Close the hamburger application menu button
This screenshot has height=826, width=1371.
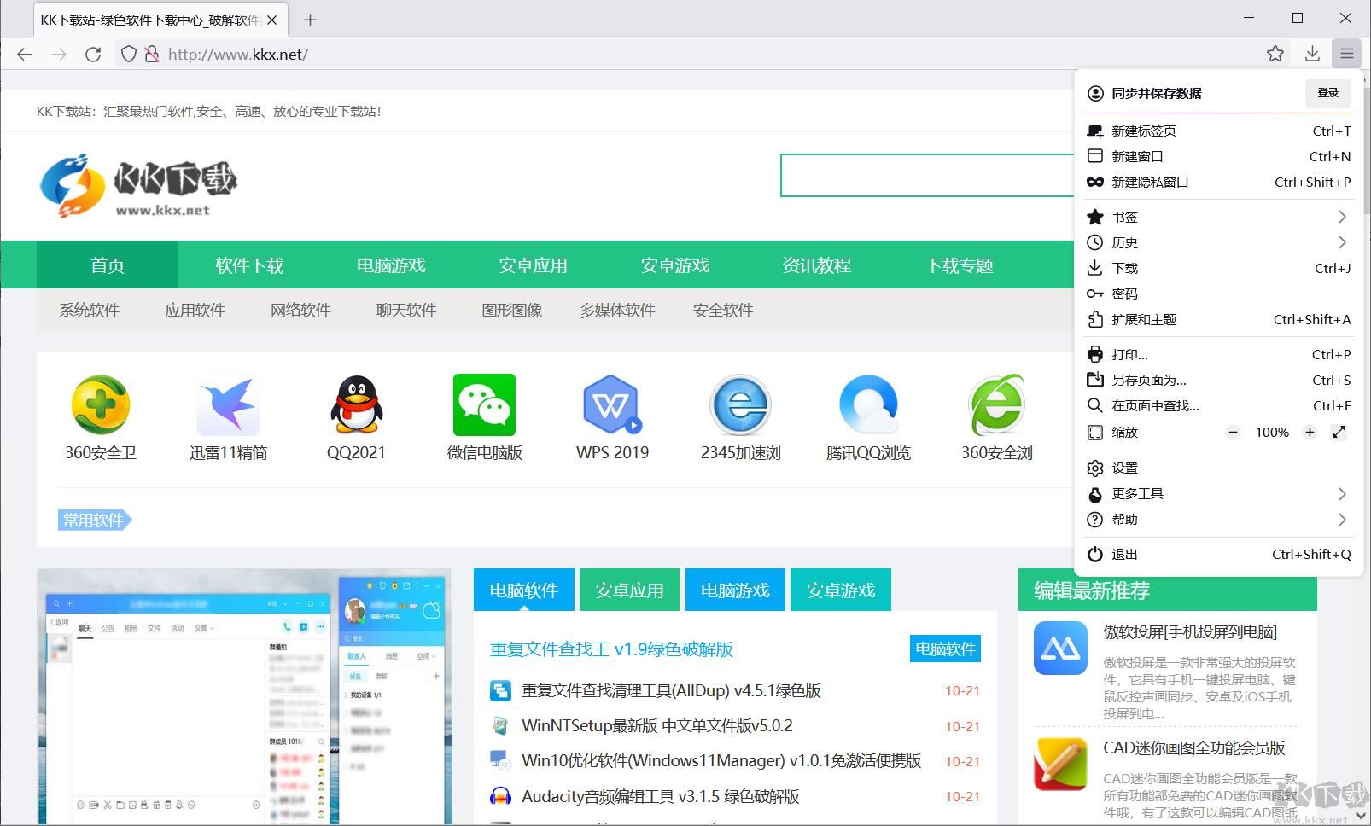click(1347, 55)
